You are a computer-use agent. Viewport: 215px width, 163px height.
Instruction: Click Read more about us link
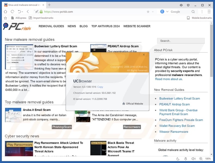(168, 79)
